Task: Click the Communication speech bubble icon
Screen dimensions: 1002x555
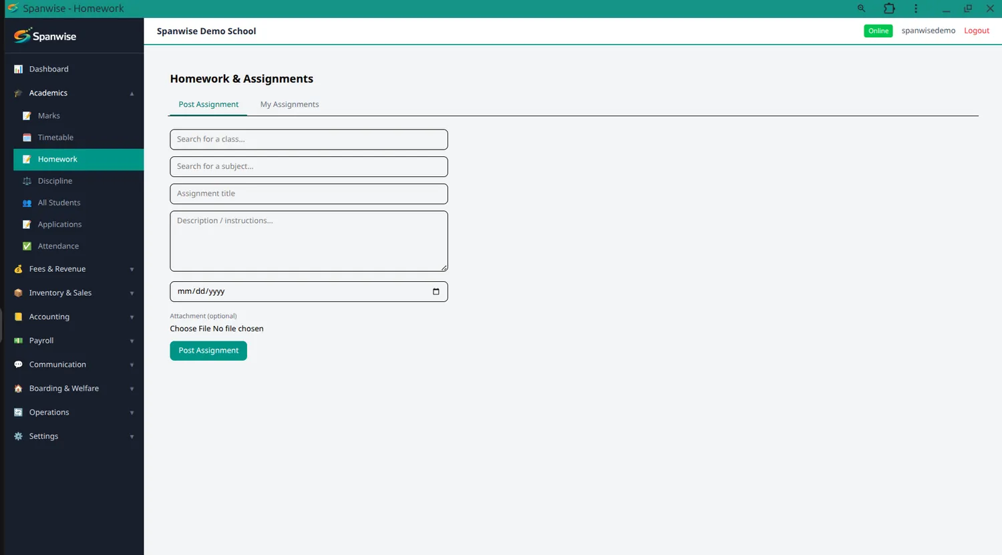Action: (x=18, y=365)
